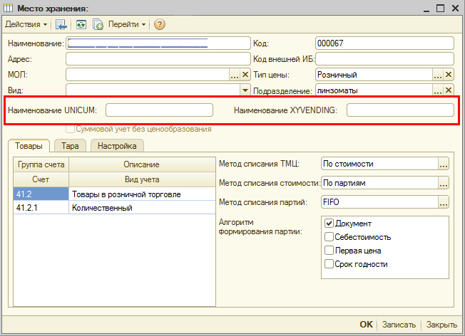
Task: Click the help question mark icon
Action: pyautogui.click(x=160, y=24)
